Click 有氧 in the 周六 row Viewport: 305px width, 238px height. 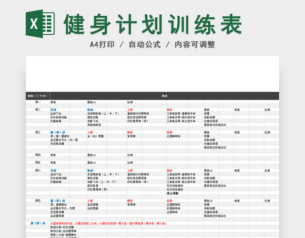pyautogui.click(x=237, y=170)
